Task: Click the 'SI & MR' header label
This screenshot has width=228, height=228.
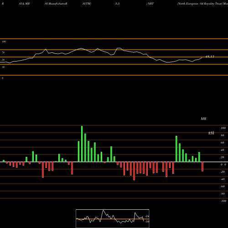Action: [x=24, y=4]
